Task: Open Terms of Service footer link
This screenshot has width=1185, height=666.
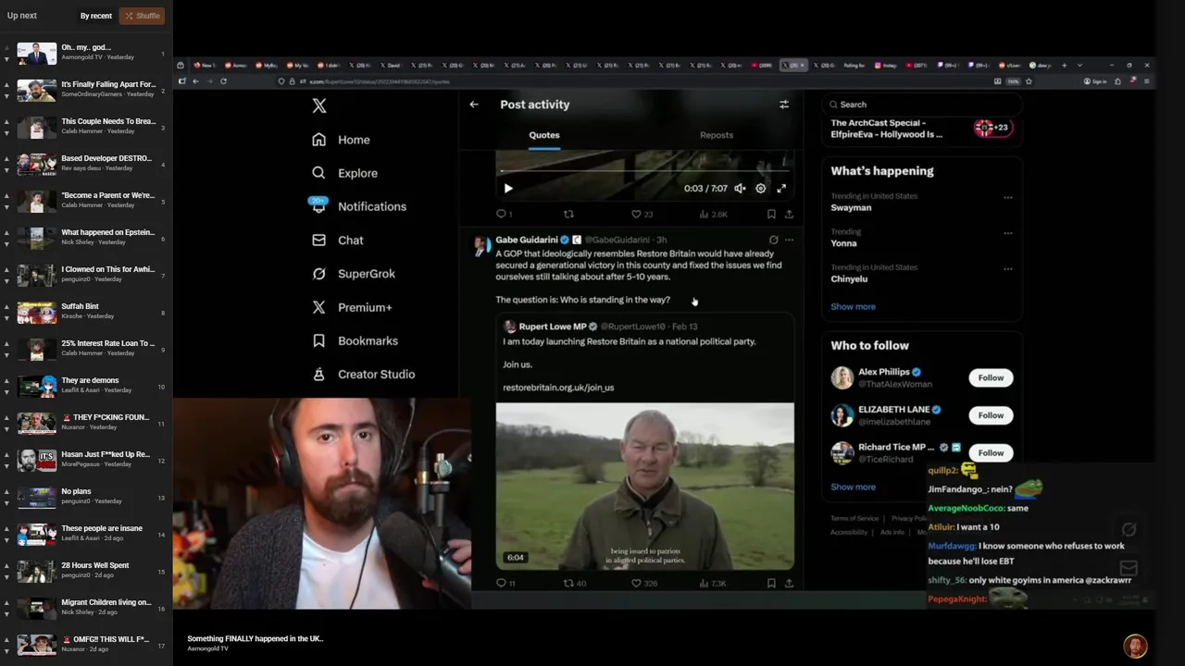Action: pyautogui.click(x=854, y=518)
